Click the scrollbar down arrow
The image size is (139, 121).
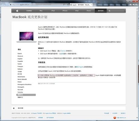[137, 118]
